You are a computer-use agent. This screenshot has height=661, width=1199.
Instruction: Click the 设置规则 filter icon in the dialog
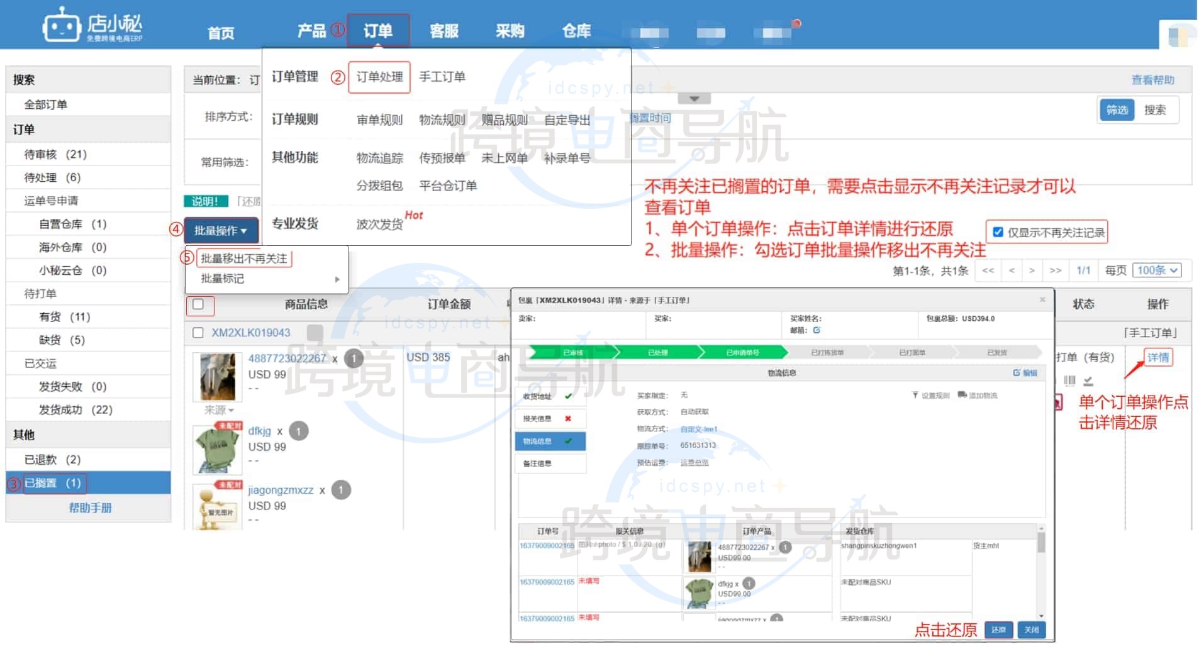(915, 395)
